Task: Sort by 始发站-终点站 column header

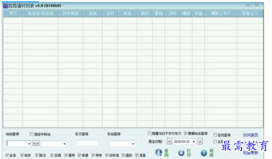Action: [40, 13]
